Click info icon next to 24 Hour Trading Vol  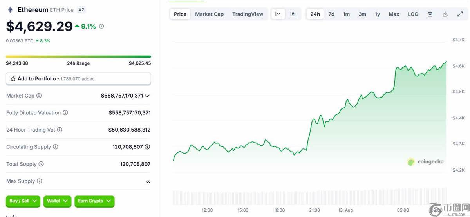click(x=60, y=130)
